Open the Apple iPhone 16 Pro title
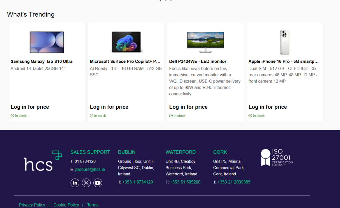 pyautogui.click(x=283, y=61)
